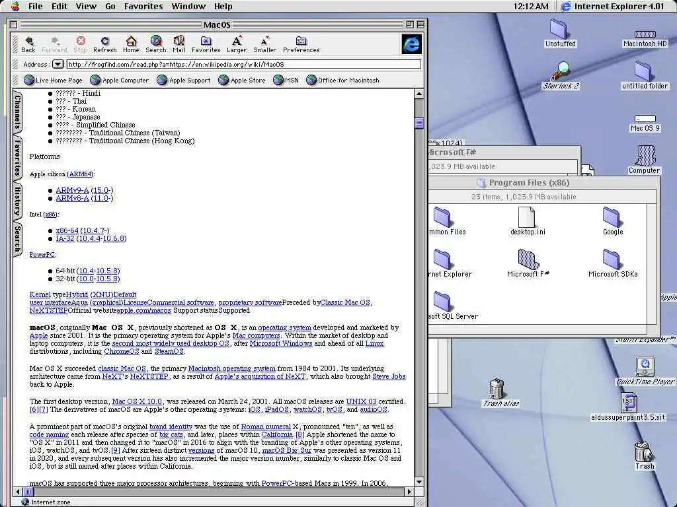Follow the x86-64 link

(x=67, y=230)
